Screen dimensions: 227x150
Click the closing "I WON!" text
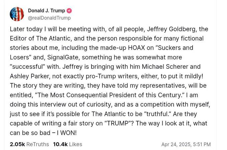coord(67,133)
